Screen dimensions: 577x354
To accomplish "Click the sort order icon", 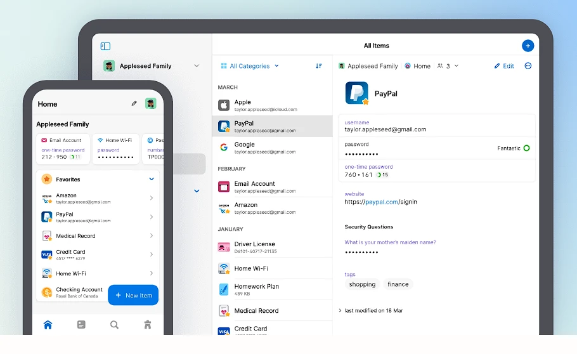I will pos(319,66).
